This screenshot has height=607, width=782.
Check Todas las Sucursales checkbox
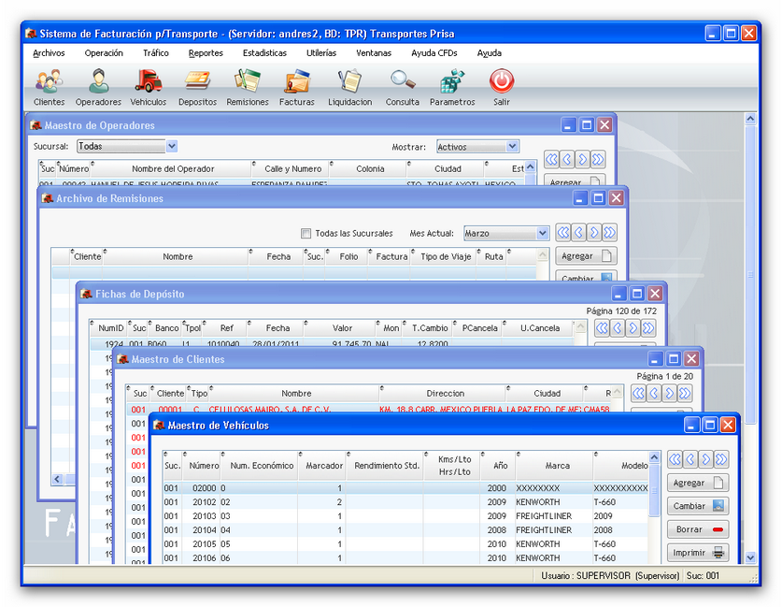coord(306,233)
